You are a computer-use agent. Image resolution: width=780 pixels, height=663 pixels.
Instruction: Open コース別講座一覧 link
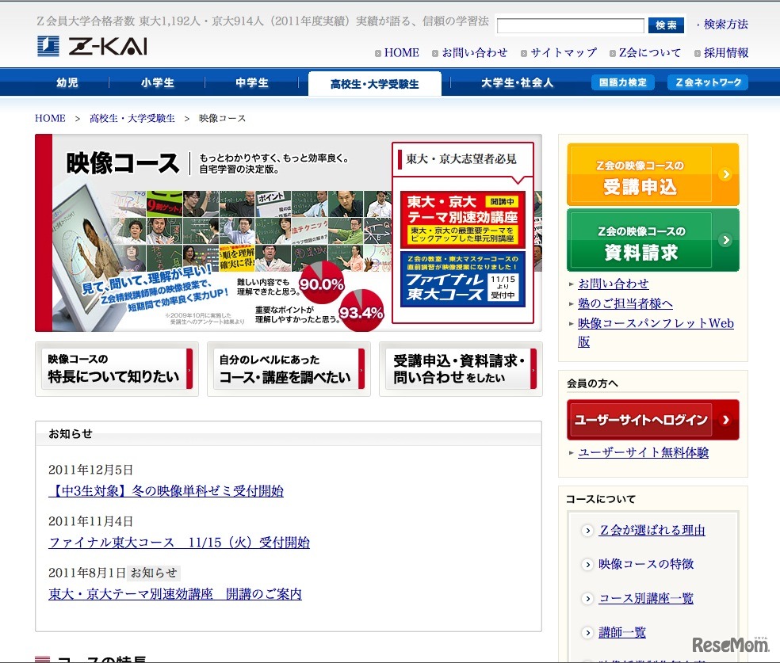click(646, 598)
